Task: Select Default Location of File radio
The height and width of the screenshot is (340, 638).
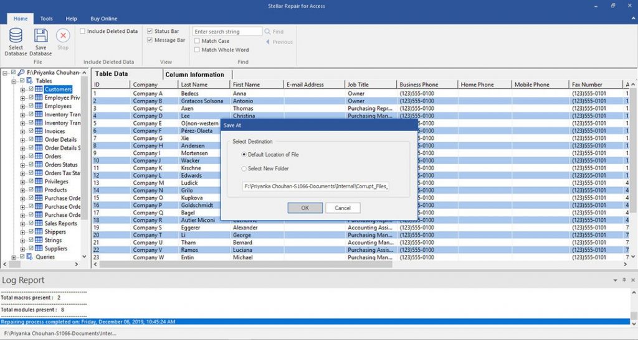Action: tap(244, 155)
